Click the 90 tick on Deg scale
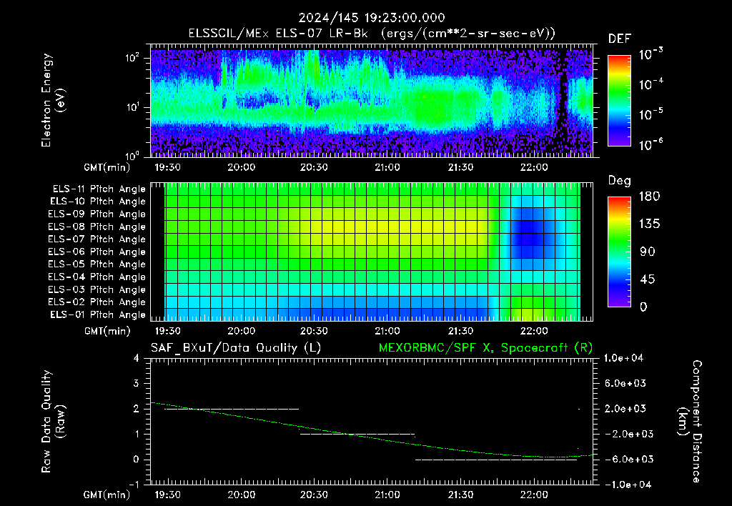Screen dimensions: 732x506 tap(647, 252)
